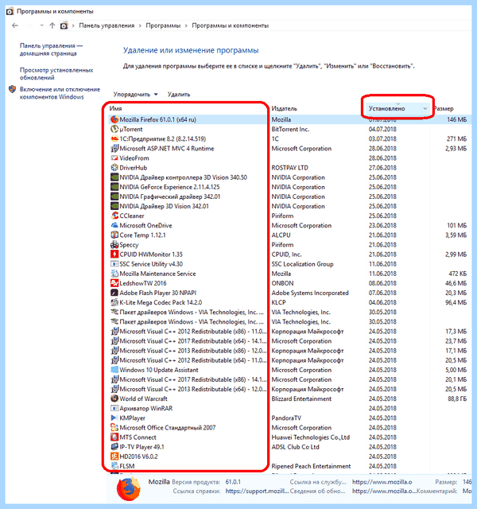Click the DriverHub icon
This screenshot has height=509, width=477.
click(114, 168)
